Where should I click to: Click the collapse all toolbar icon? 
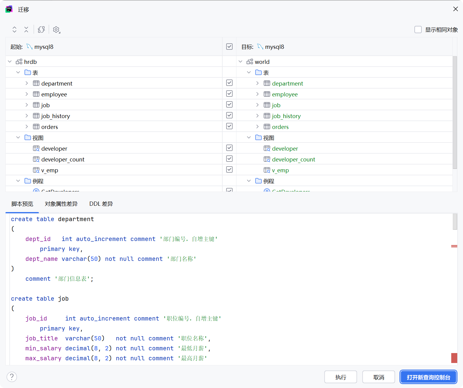pos(26,30)
